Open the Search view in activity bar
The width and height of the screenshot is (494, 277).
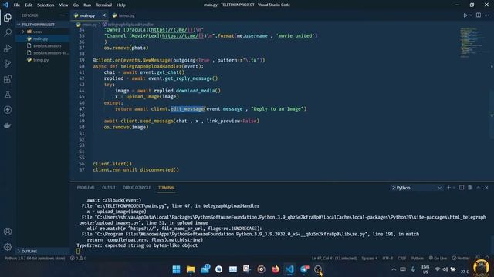click(8, 32)
